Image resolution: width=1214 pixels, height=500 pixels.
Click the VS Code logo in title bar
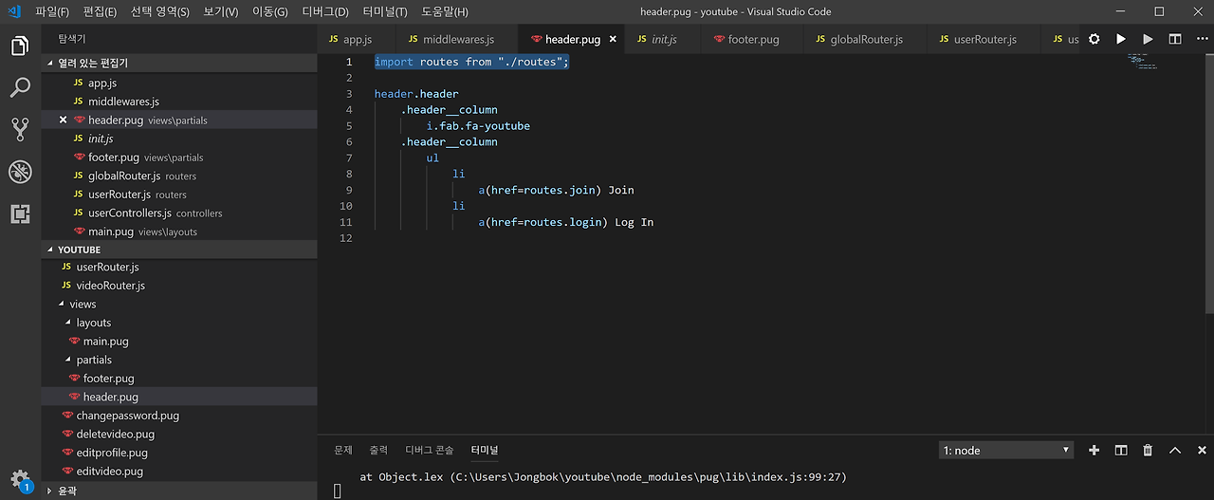click(x=14, y=11)
